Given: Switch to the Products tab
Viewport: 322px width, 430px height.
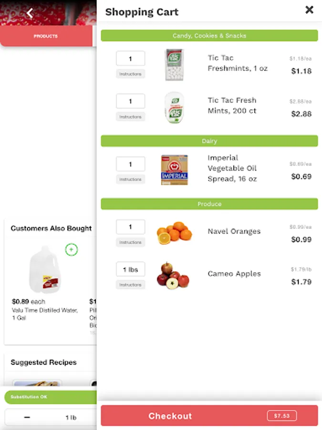Looking at the screenshot, I should pyautogui.click(x=46, y=36).
